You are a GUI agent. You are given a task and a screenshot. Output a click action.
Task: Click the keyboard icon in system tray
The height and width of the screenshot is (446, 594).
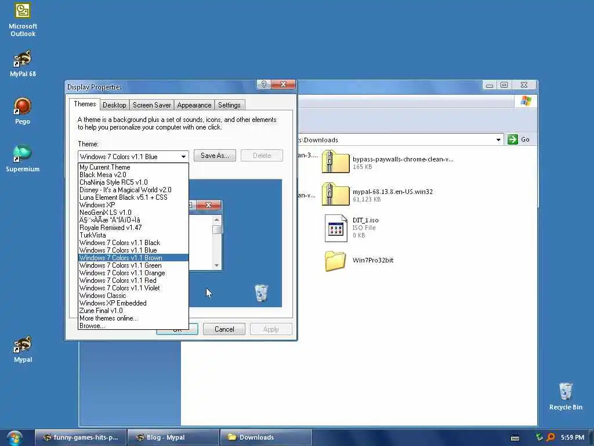pyautogui.click(x=515, y=438)
